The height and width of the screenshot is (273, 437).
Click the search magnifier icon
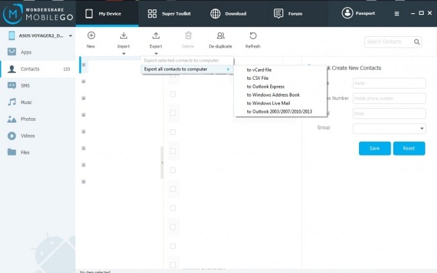click(417, 42)
